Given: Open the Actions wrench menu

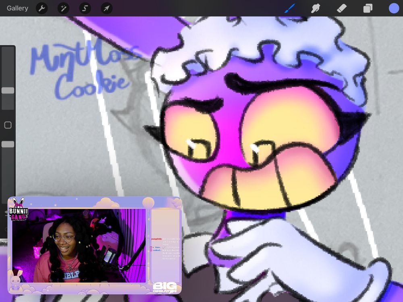Looking at the screenshot, I should 42,8.
